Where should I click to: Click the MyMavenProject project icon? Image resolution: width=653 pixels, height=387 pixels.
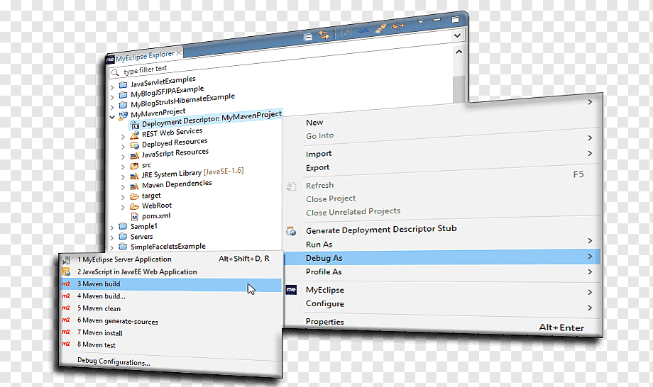click(124, 115)
